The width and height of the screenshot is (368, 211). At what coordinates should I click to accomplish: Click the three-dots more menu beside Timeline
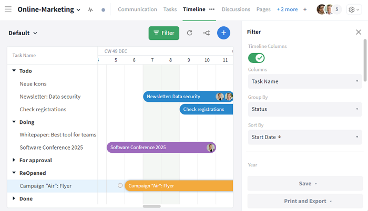[x=212, y=9]
